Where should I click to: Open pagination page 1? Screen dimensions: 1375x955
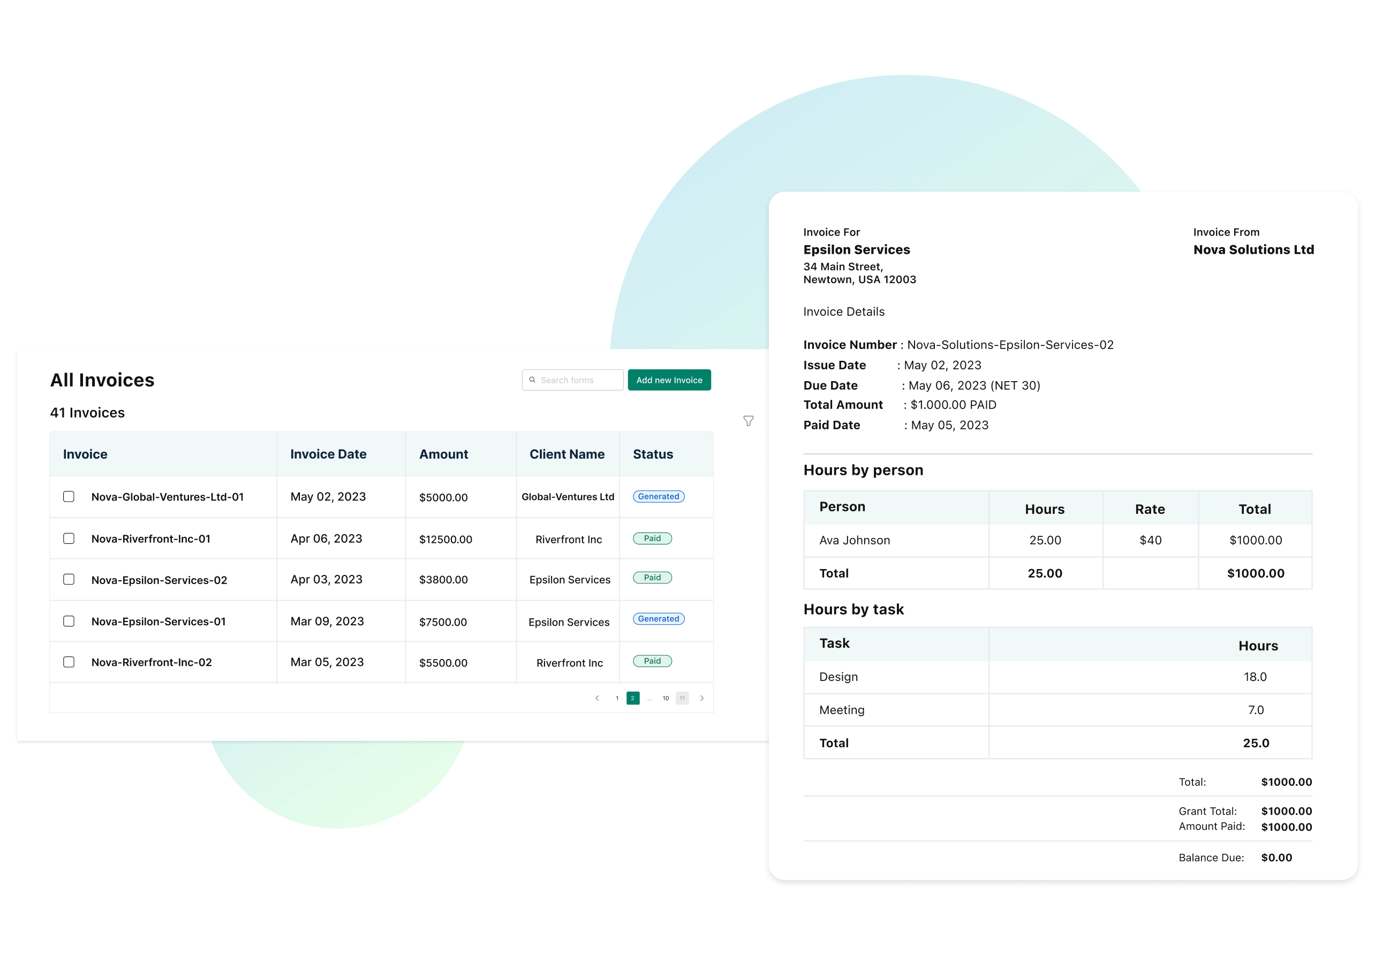point(617,698)
